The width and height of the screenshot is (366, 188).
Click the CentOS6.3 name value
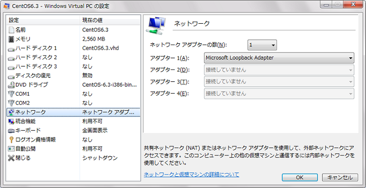(x=95, y=30)
